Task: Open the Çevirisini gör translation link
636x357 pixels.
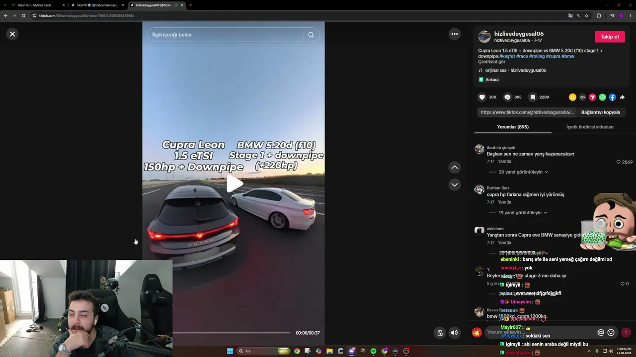Action: pyautogui.click(x=492, y=62)
